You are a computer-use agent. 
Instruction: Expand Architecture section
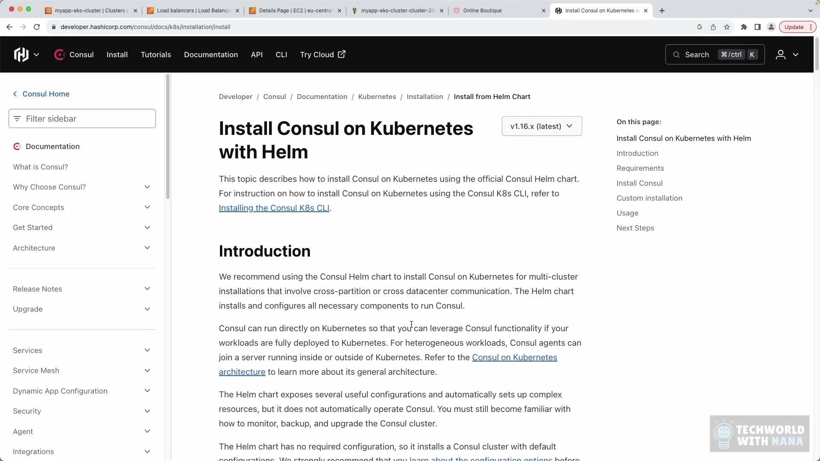pyautogui.click(x=82, y=248)
